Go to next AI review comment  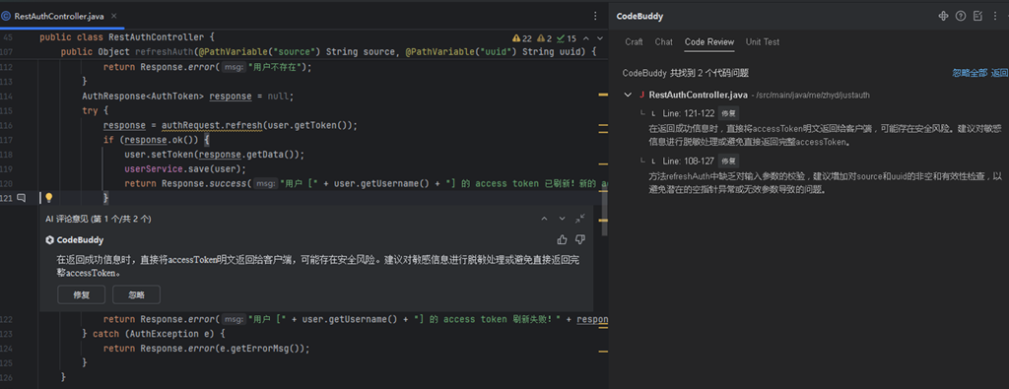click(x=562, y=219)
